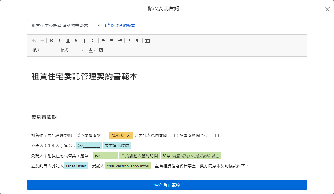Viewport: 334px width, 194px height.
Task: Click the 仲介 現在簽約 button
Action: coord(167,185)
